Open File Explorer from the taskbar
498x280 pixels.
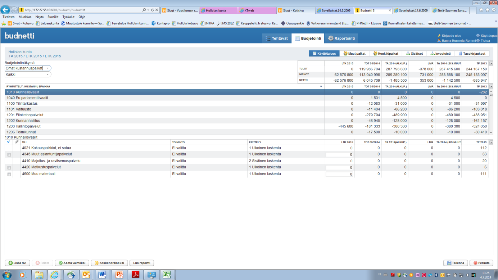39,275
